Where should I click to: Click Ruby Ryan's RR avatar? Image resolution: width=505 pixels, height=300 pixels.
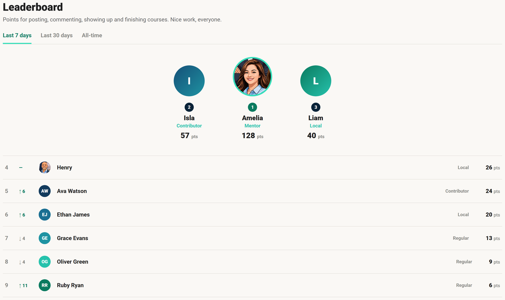pos(45,285)
